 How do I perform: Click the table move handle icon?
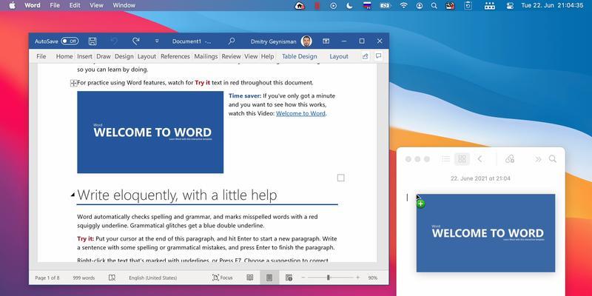[74, 83]
